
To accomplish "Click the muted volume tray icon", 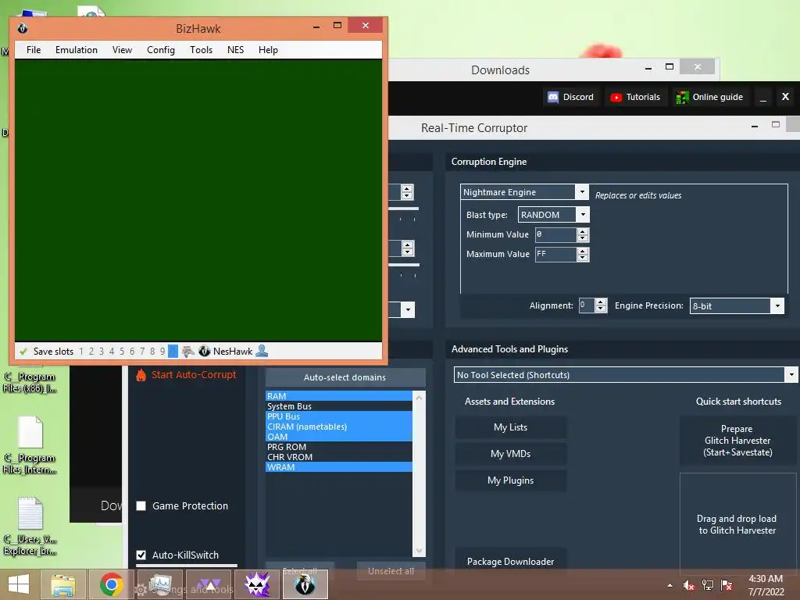I will [689, 585].
